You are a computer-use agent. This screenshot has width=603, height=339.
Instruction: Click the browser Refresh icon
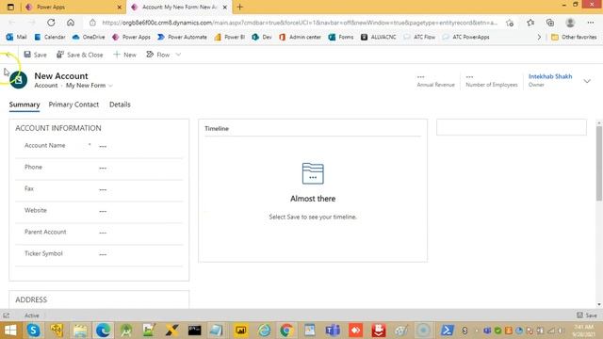(x=51, y=23)
